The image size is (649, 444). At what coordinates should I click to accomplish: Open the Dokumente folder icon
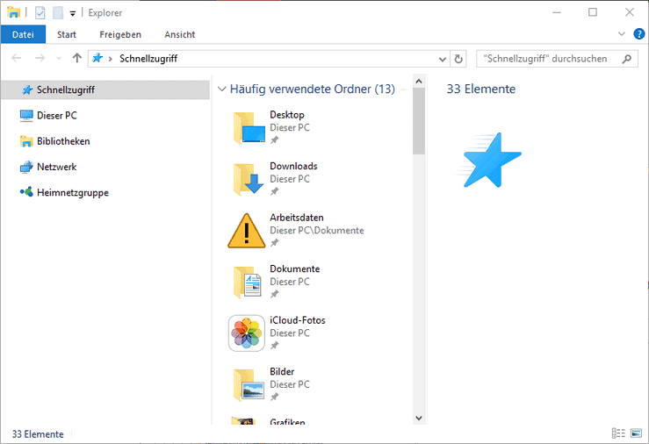248,282
